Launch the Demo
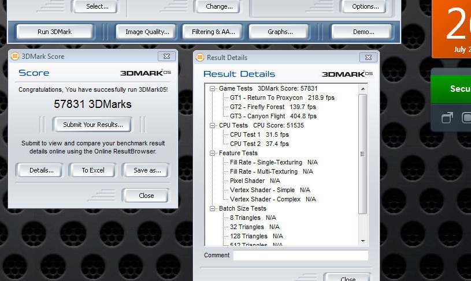471x281 pixels. [x=363, y=32]
